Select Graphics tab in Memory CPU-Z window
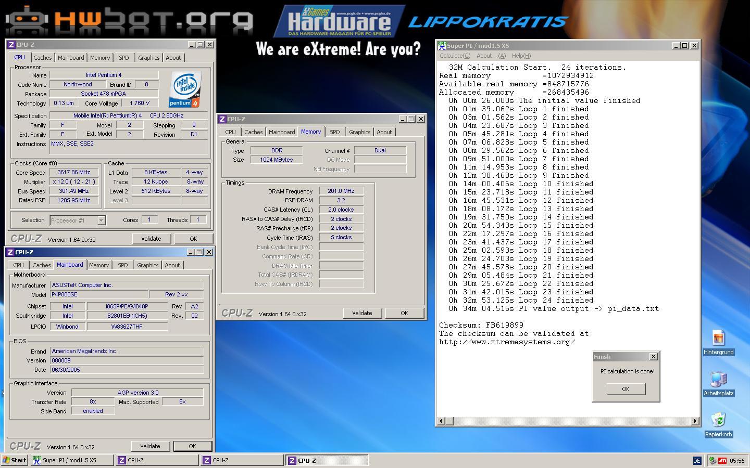Viewport: 750px width, 468px height. [359, 132]
